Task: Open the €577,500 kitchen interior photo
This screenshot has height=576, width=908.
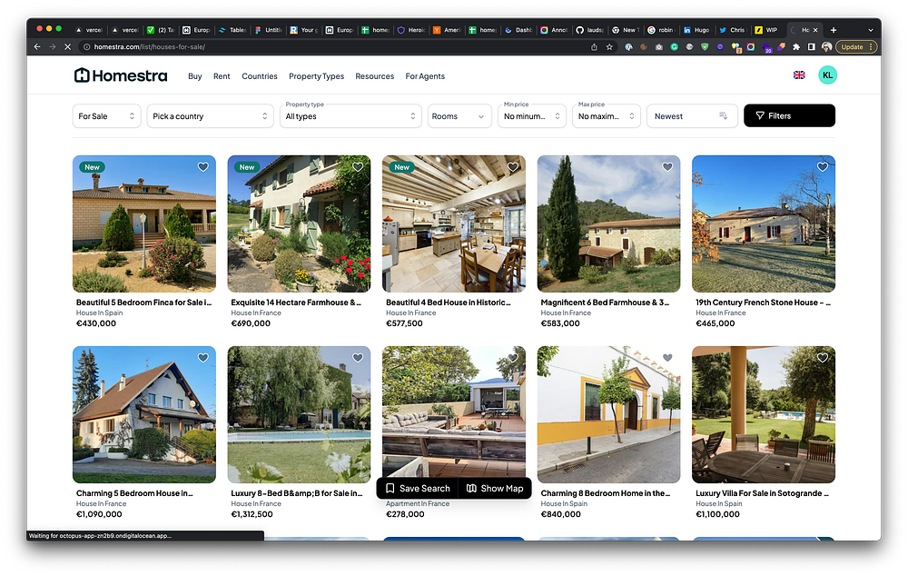Action: click(x=454, y=223)
